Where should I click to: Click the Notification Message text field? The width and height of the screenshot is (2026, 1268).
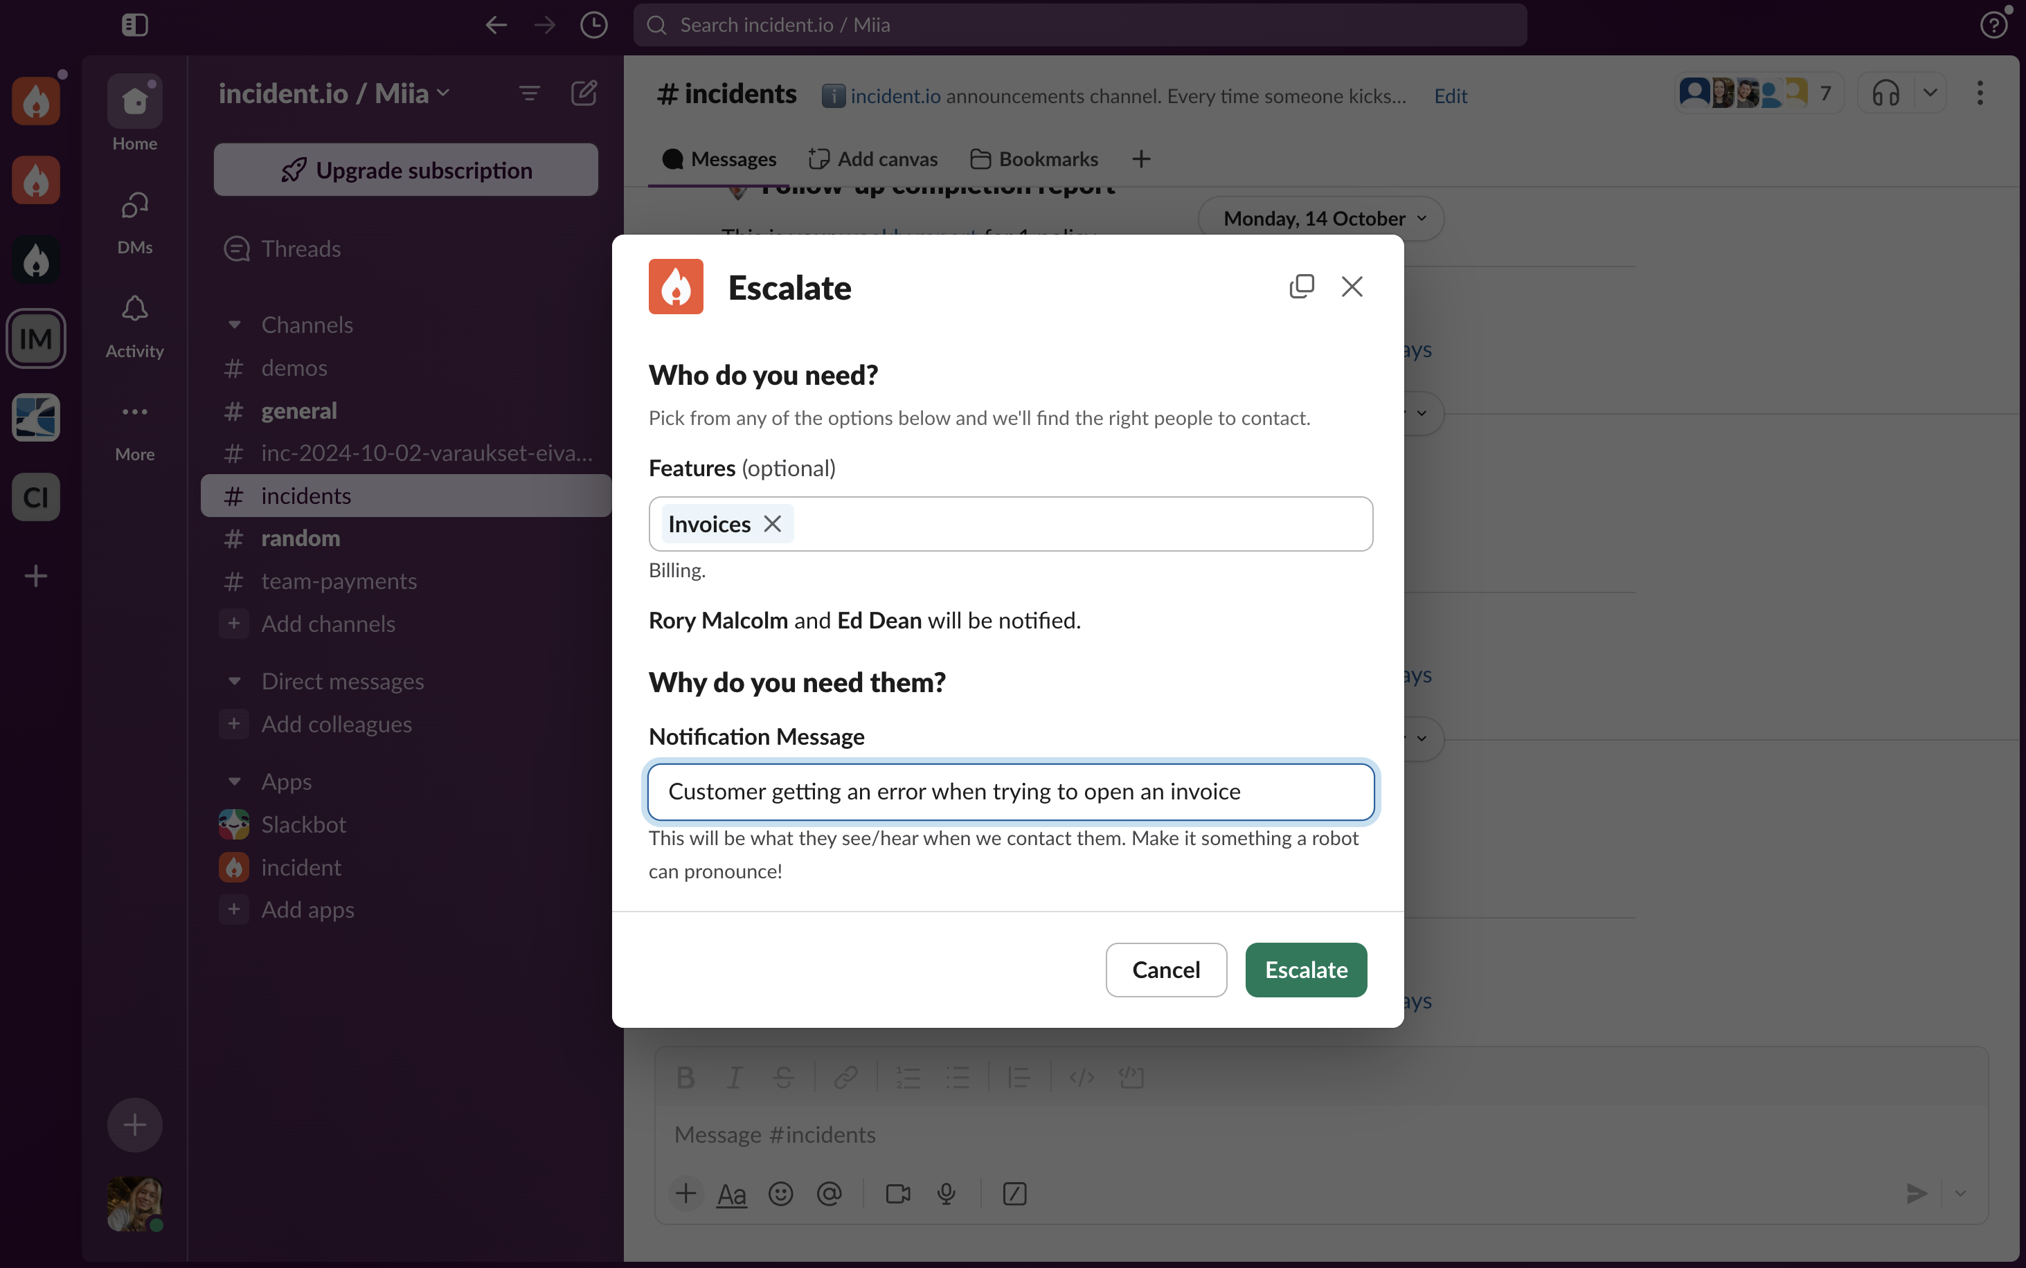1010,792
